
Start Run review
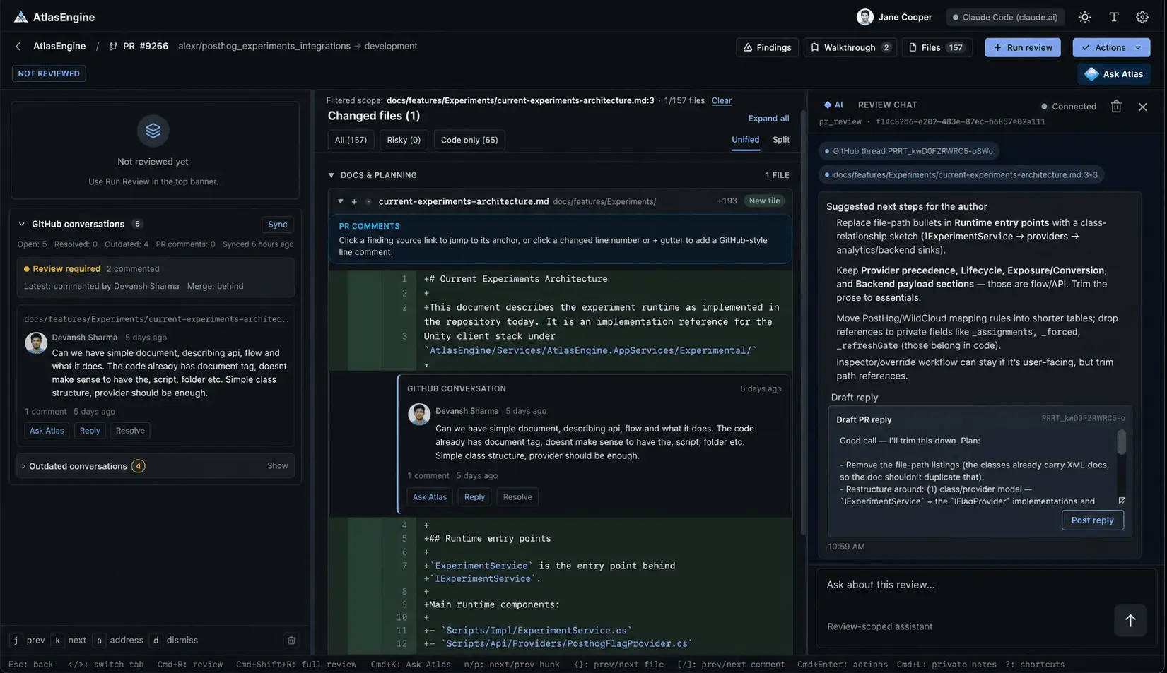1023,47
